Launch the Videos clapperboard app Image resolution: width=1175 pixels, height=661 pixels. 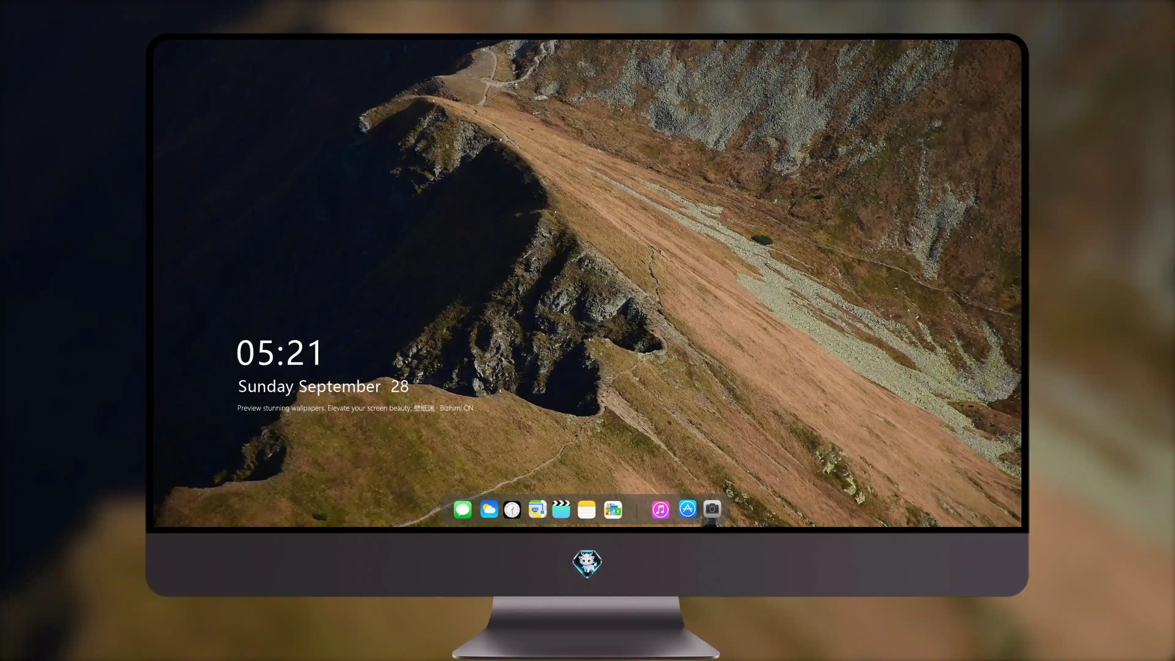pos(561,509)
